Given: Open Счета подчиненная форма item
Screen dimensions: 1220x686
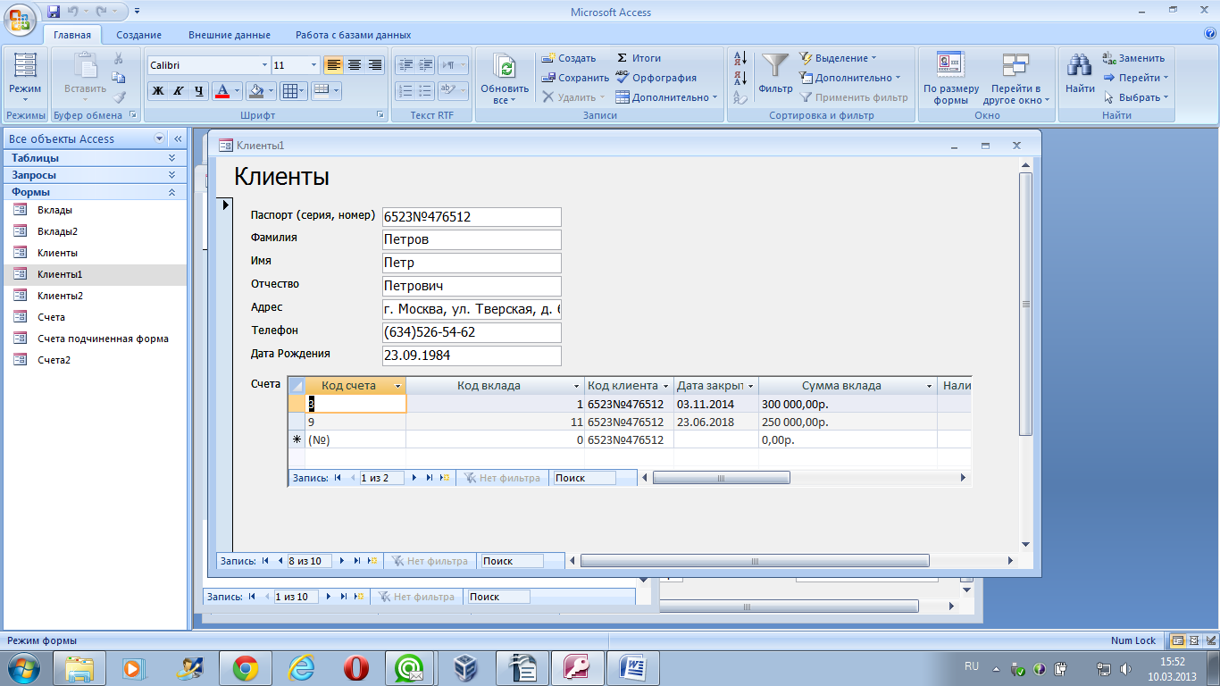Looking at the screenshot, I should (x=96, y=339).
